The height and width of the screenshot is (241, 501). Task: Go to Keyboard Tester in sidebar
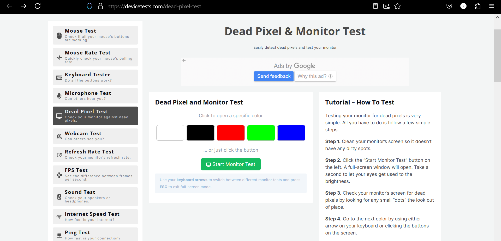click(x=95, y=77)
